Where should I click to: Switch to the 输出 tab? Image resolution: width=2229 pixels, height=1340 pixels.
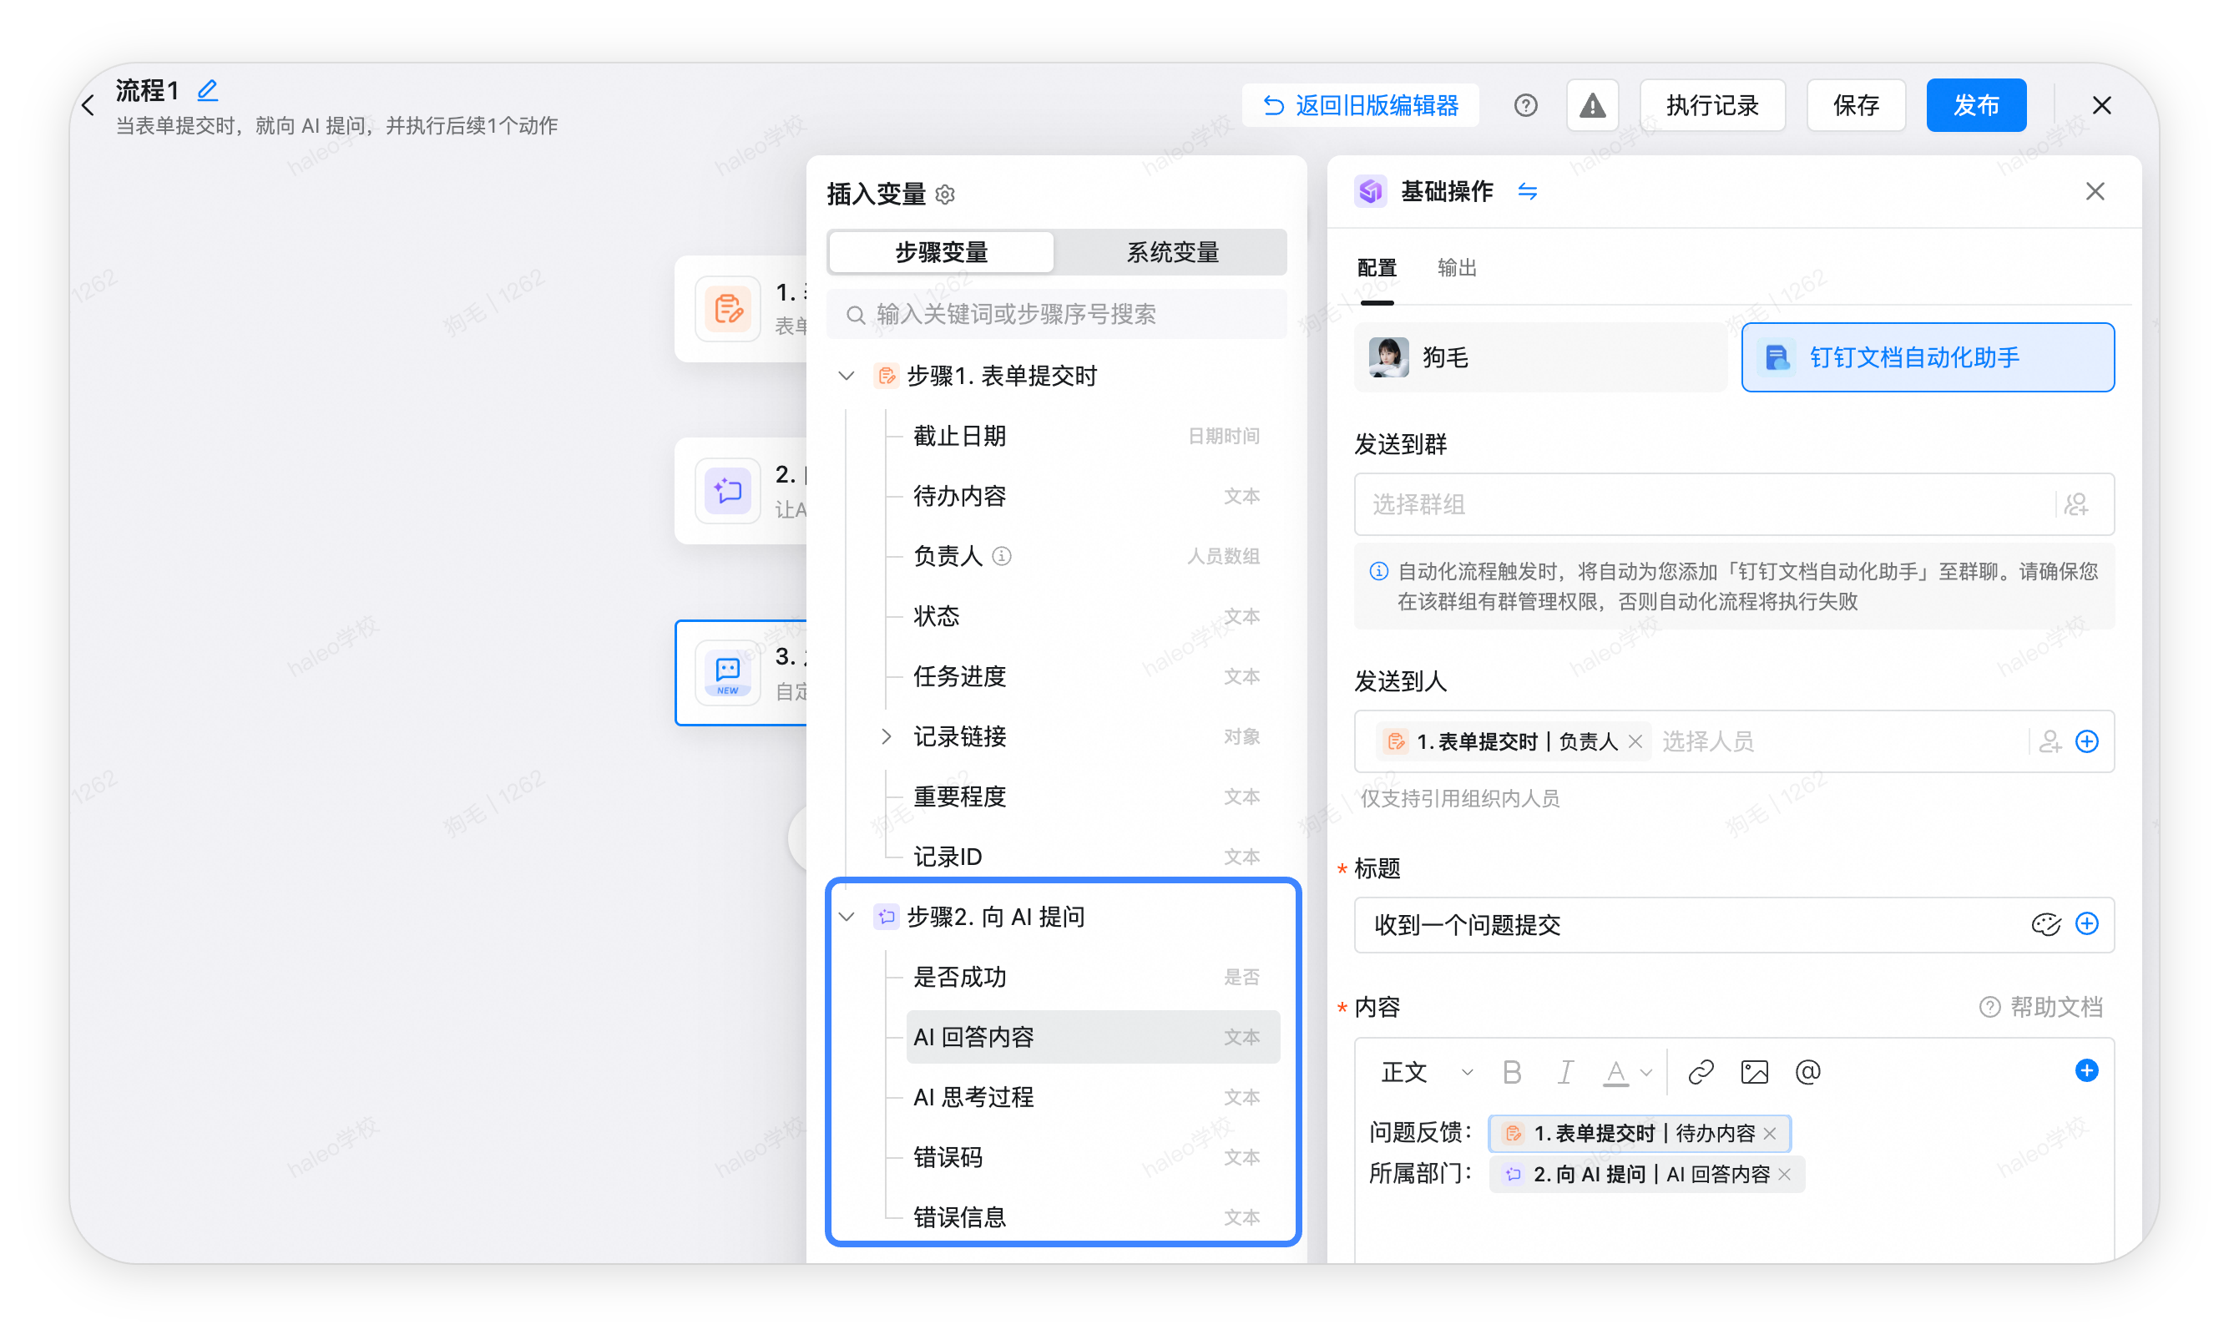click(1456, 267)
